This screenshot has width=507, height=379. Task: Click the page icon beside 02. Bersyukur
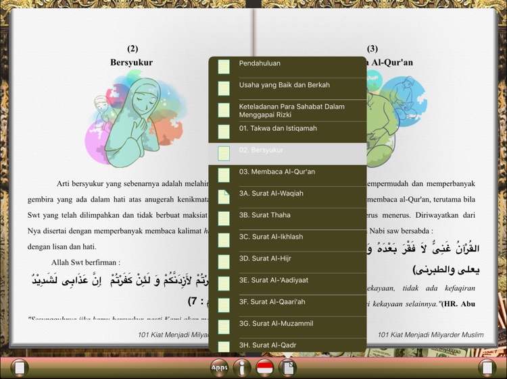pos(224,153)
